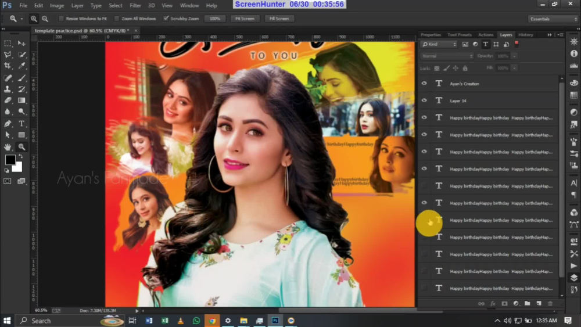This screenshot has width=581, height=327.
Task: Open the Essentials workspace dropdown
Action: [553, 19]
